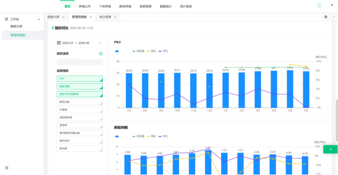Viewport: 338px width, 175px height.
Task: Enable the 断奶日龄 indicator option
Action: pyautogui.click(x=79, y=102)
